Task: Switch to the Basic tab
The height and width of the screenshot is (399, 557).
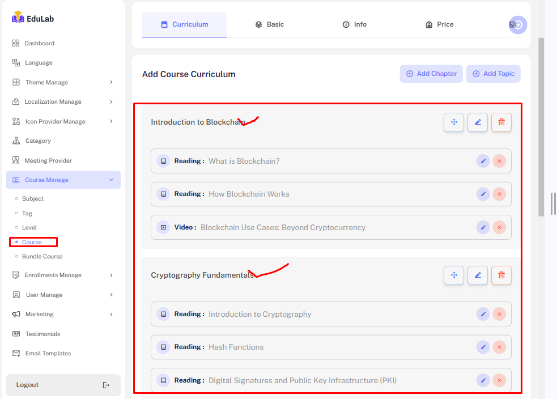Action: 269,25
